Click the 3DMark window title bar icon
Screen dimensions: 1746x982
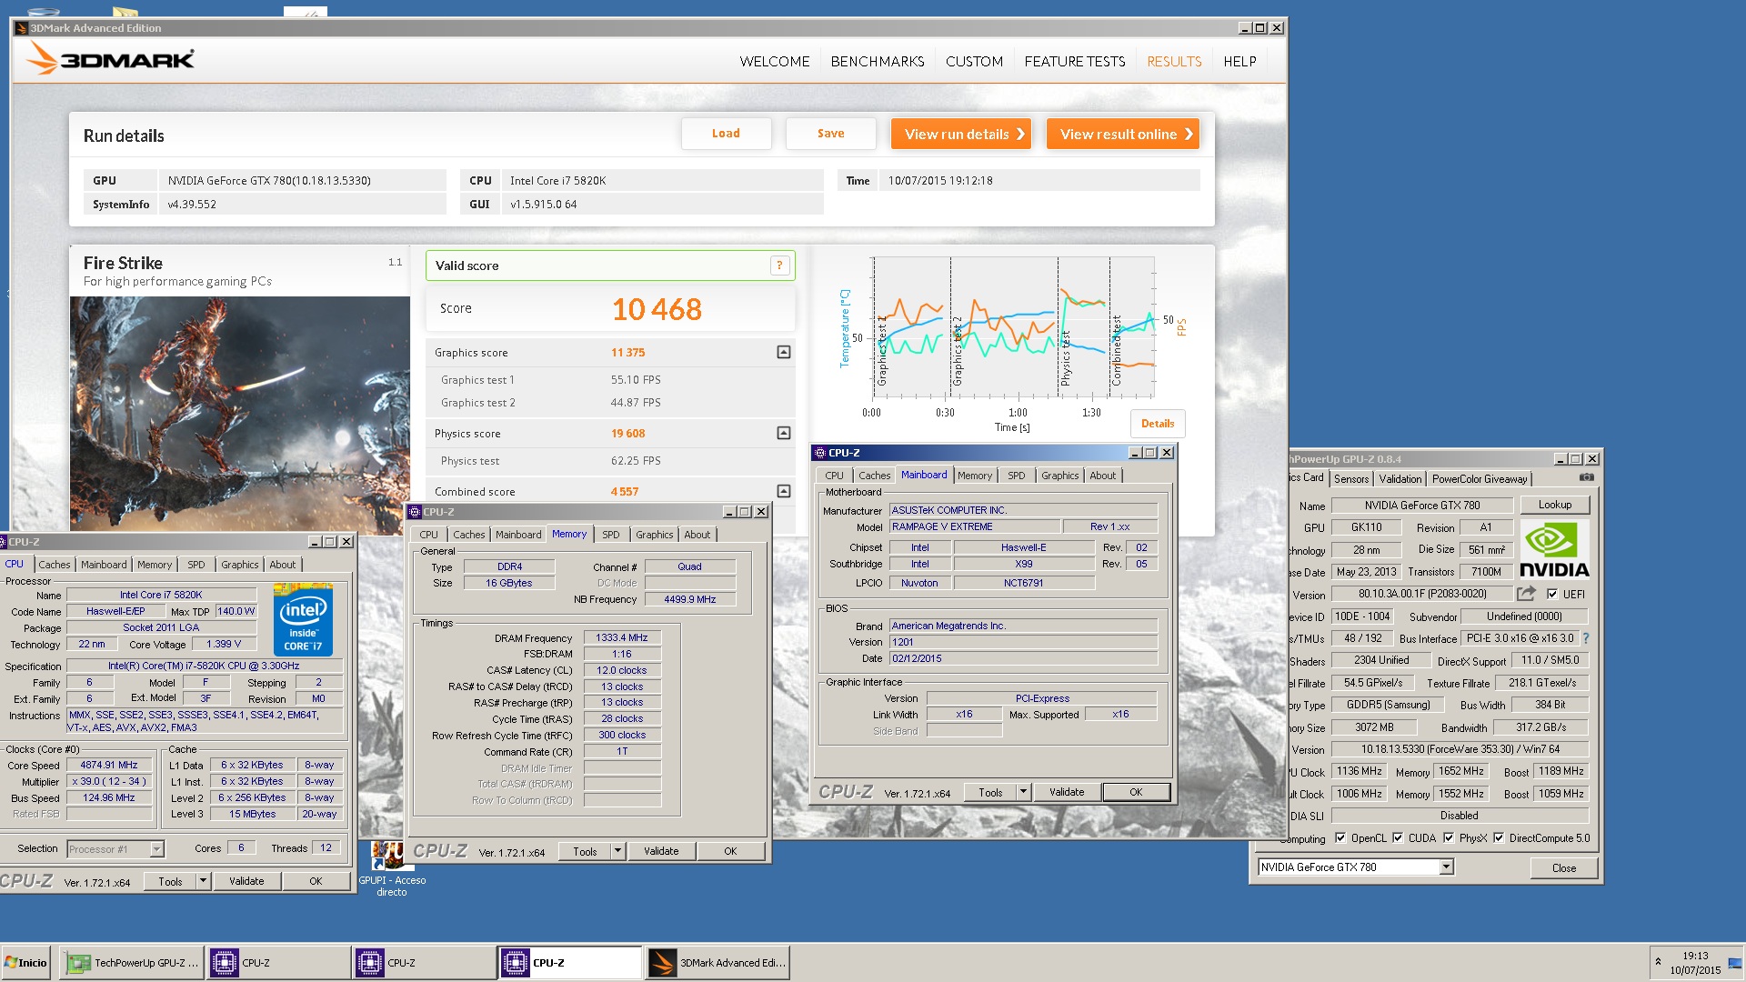click(x=22, y=28)
